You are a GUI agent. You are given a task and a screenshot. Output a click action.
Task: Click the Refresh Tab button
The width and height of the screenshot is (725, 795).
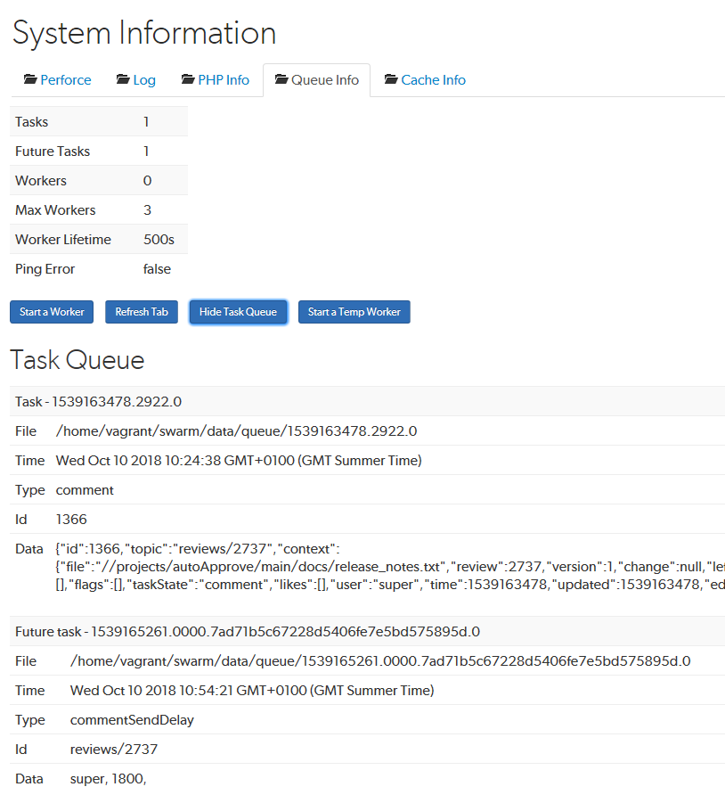click(142, 312)
